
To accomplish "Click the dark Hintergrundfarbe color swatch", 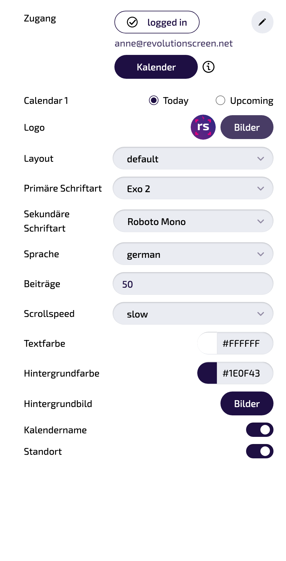I will point(207,373).
